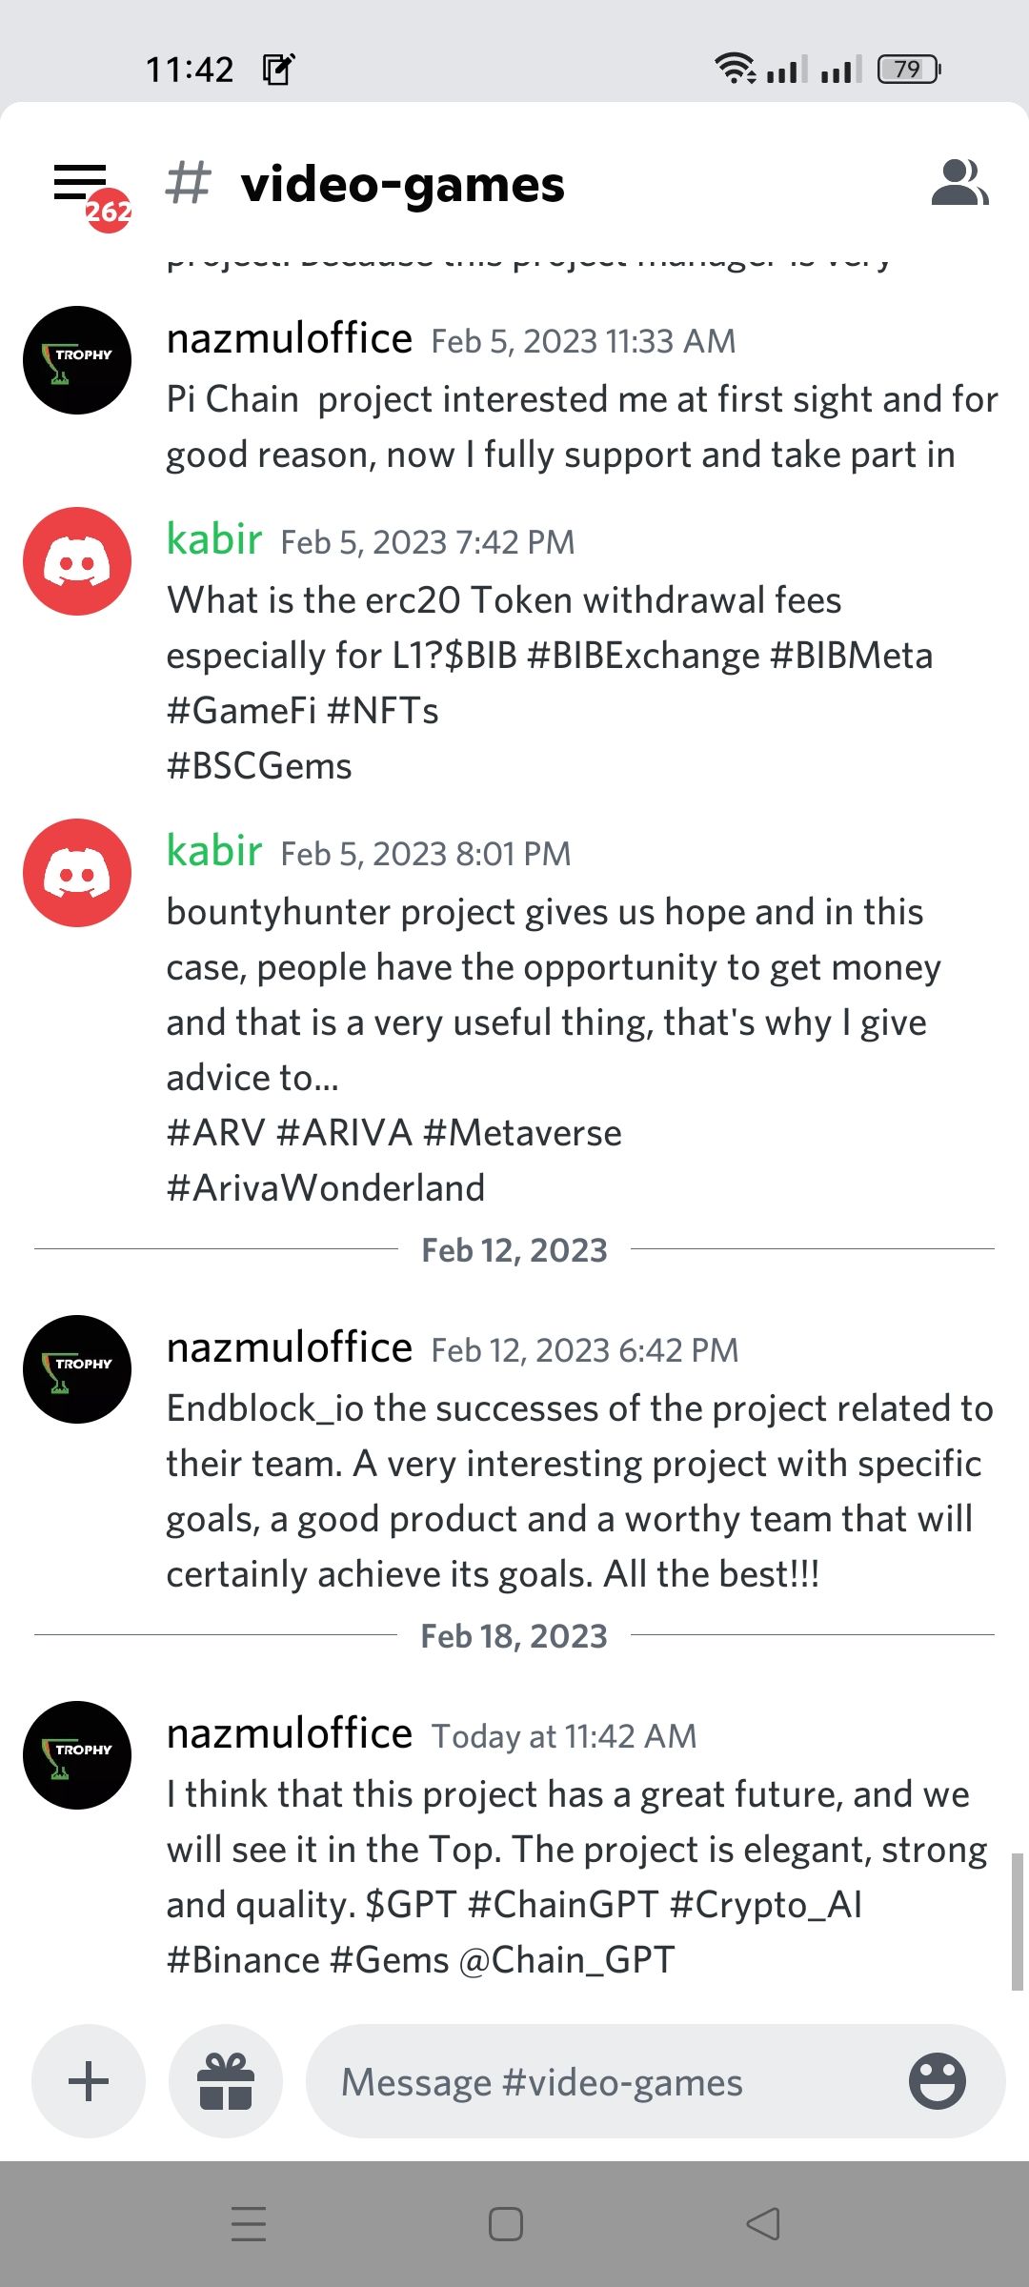
Task: Tap the kabir username at 8:01 PM
Action: click(x=214, y=851)
